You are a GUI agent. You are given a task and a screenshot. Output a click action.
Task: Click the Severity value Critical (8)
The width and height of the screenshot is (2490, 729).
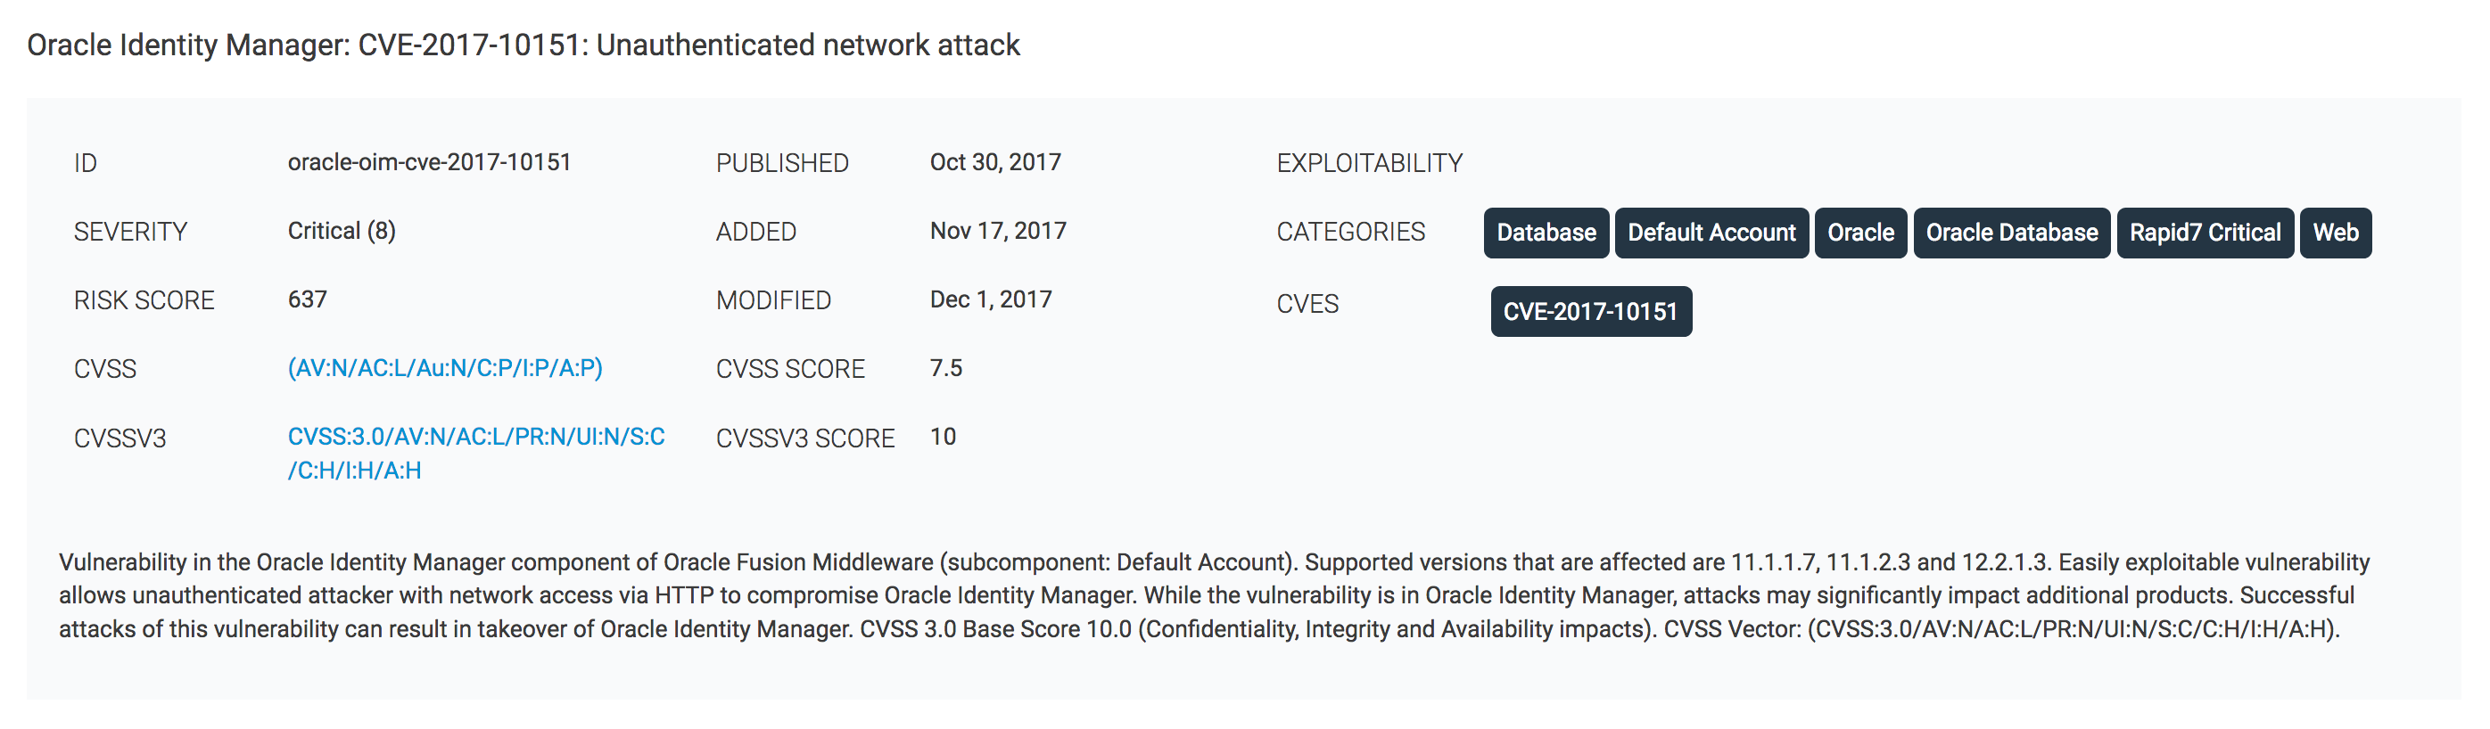pyautogui.click(x=341, y=230)
